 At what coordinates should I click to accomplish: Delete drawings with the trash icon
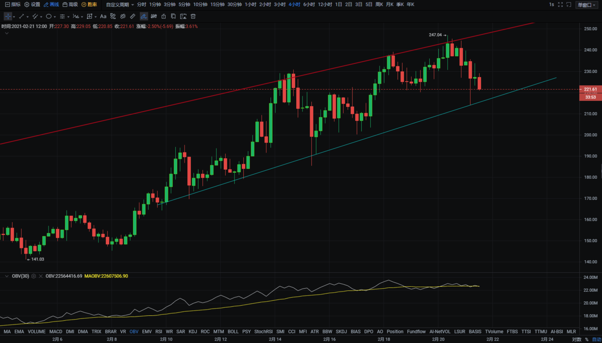tap(193, 16)
